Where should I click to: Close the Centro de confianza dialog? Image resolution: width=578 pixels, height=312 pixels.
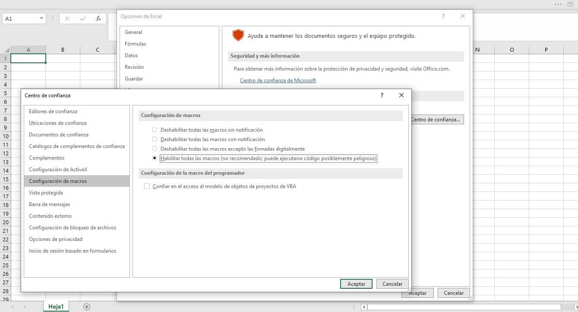pyautogui.click(x=401, y=96)
